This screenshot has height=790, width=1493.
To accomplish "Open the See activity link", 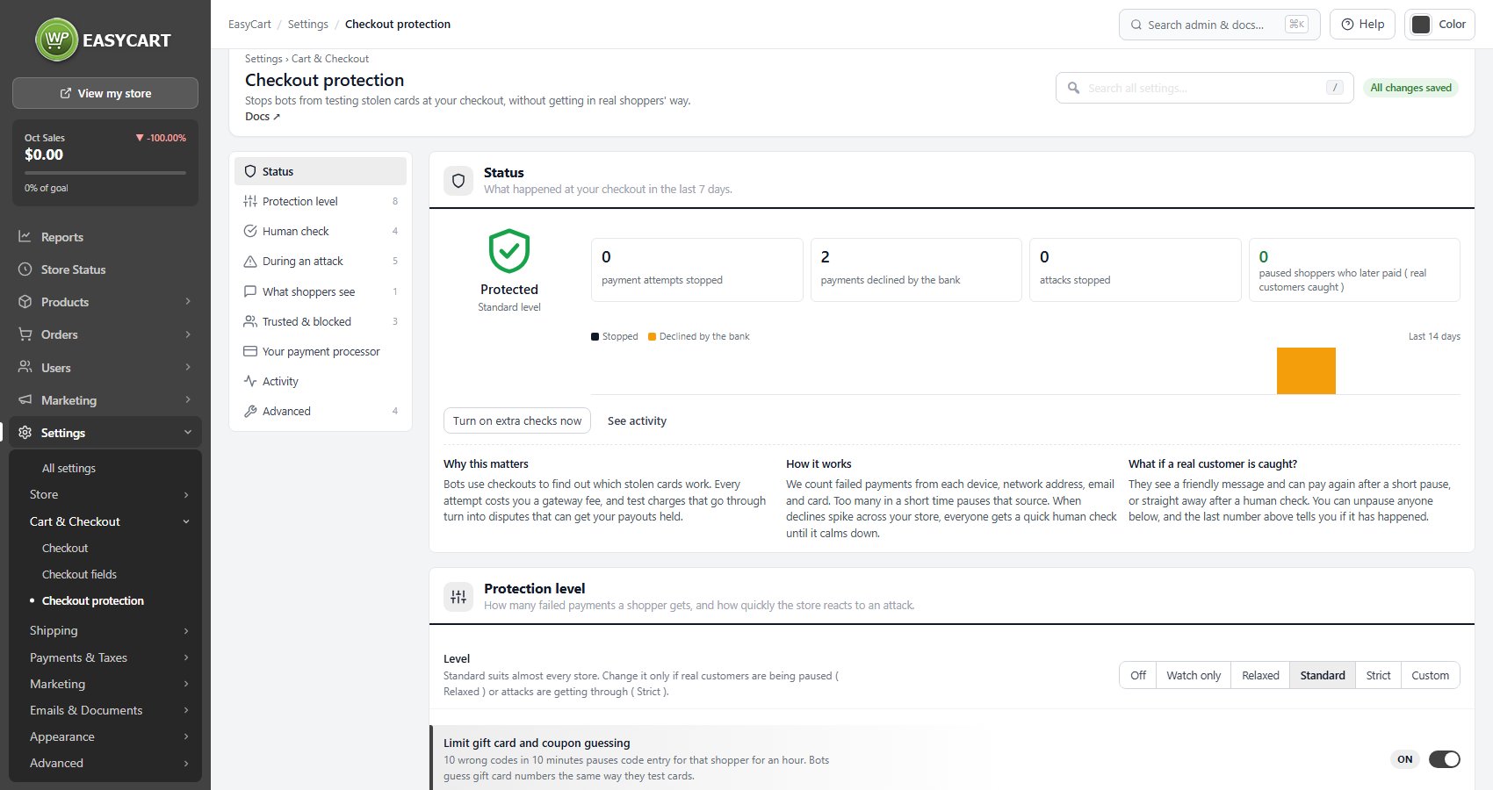I will point(637,421).
